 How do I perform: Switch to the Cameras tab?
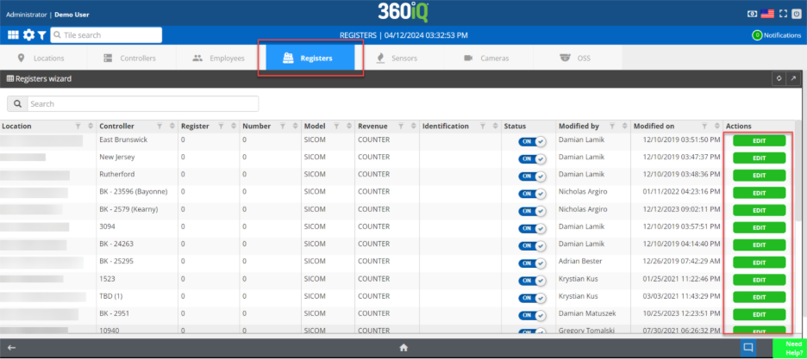[486, 59]
